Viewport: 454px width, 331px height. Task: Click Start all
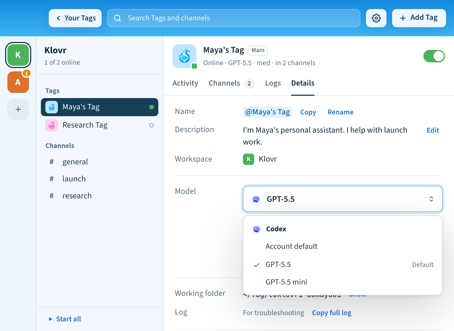pyautogui.click(x=65, y=319)
